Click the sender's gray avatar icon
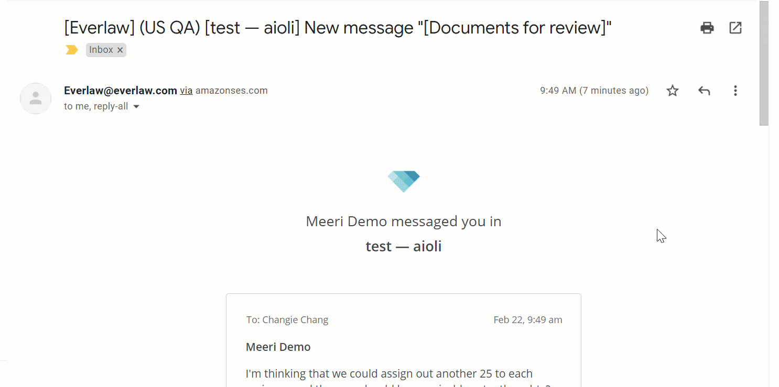The height and width of the screenshot is (387, 779). click(x=36, y=98)
